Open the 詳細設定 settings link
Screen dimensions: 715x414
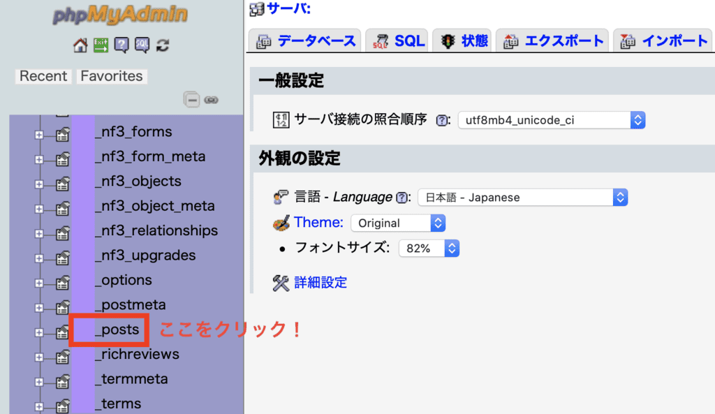click(x=320, y=282)
